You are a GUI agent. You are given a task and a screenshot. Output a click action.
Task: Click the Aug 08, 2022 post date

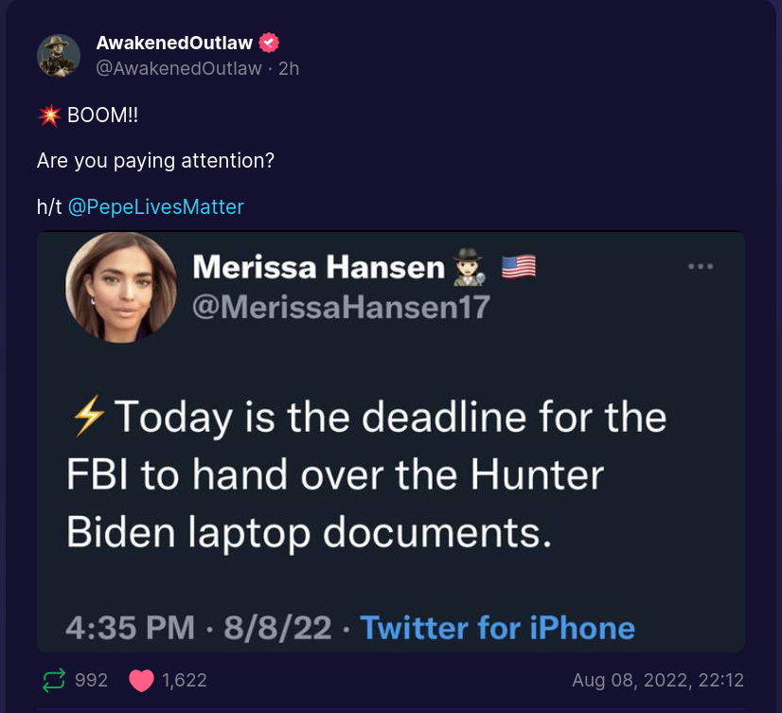click(x=658, y=680)
